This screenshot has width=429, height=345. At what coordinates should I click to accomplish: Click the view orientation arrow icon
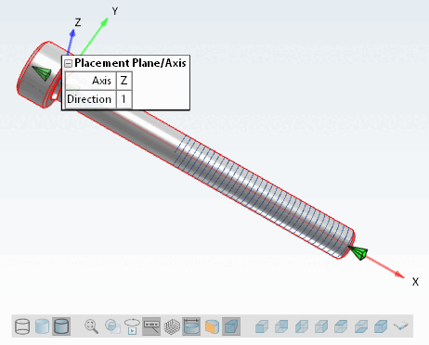click(x=401, y=326)
